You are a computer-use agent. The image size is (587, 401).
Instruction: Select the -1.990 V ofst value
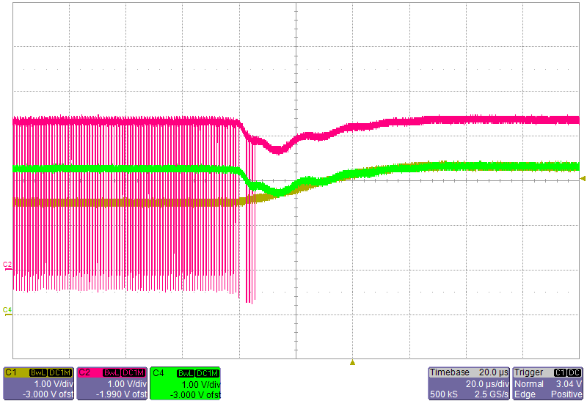(x=121, y=394)
